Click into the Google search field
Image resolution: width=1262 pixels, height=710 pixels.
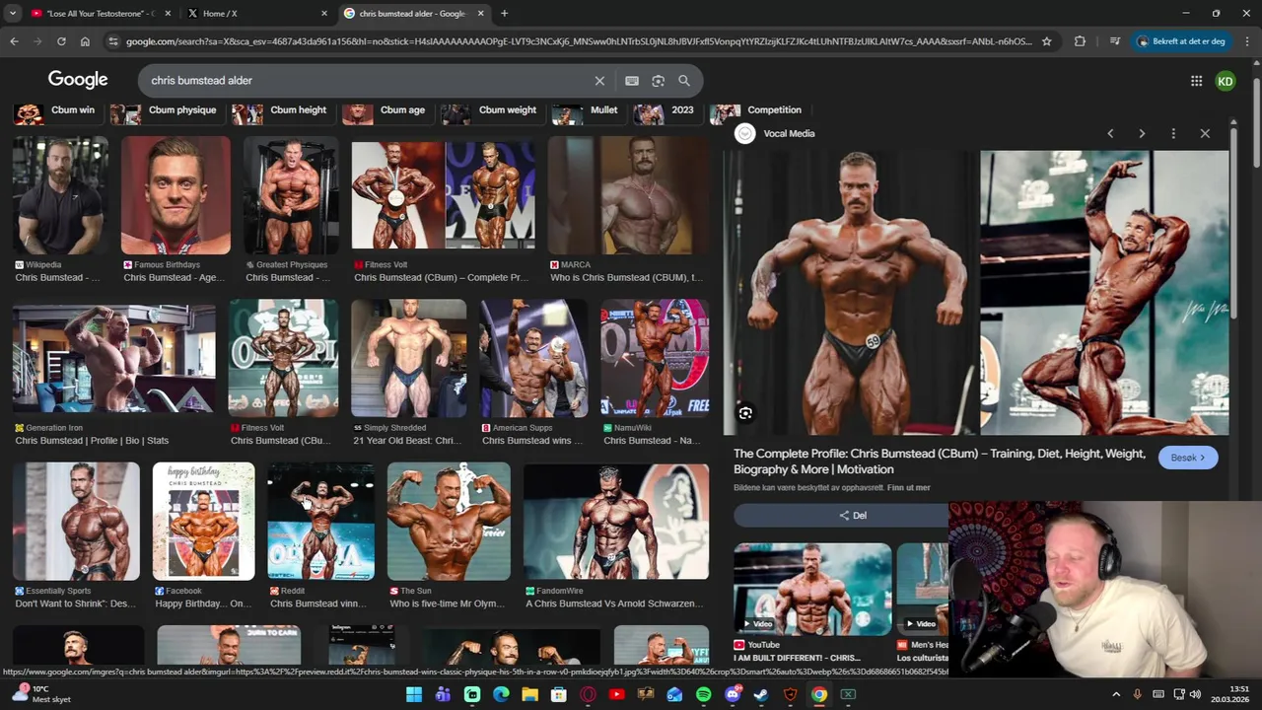click(x=365, y=81)
